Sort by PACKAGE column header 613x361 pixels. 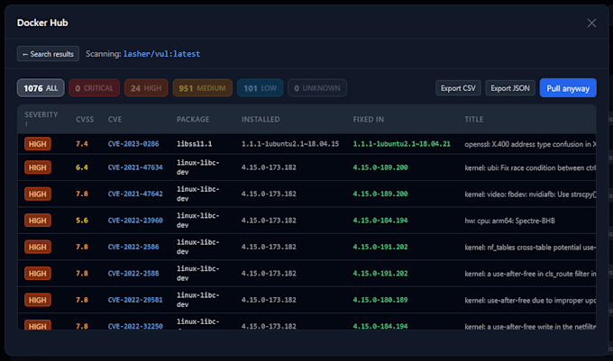193,120
